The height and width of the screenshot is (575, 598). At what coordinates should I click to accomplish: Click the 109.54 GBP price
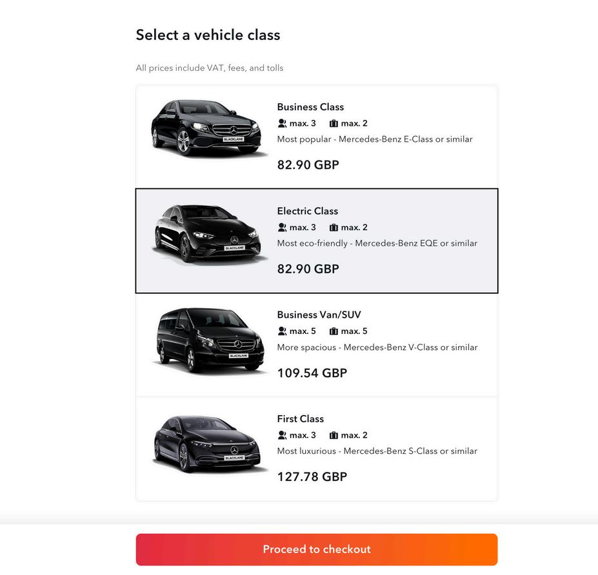(312, 373)
